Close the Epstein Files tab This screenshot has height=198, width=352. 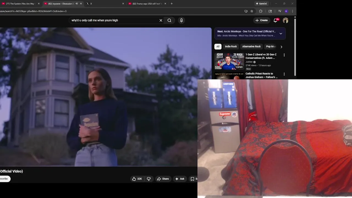(x=38, y=4)
